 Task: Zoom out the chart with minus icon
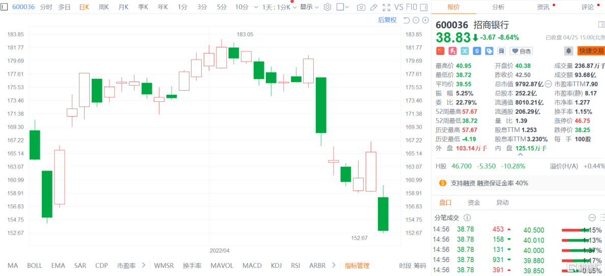[x=416, y=20]
